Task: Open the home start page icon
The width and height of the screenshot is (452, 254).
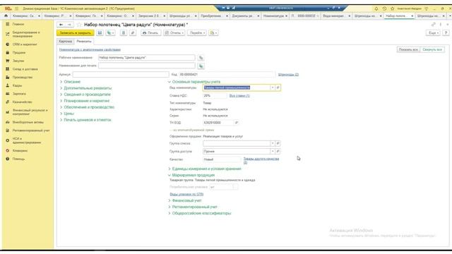Action: (x=6, y=16)
